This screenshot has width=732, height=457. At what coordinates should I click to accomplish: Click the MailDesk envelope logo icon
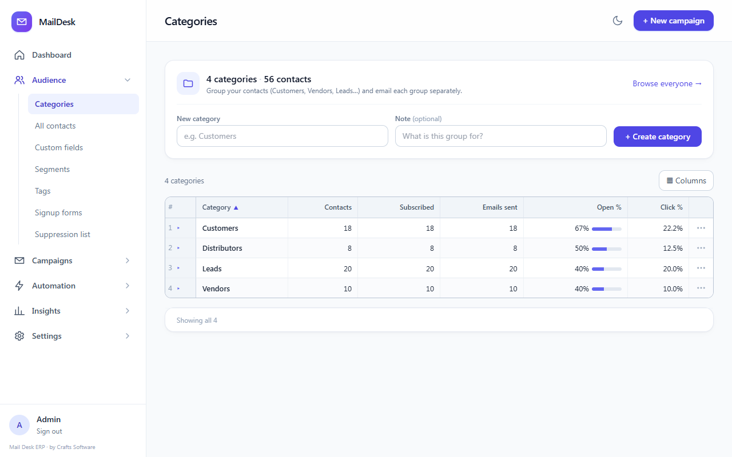pos(22,22)
